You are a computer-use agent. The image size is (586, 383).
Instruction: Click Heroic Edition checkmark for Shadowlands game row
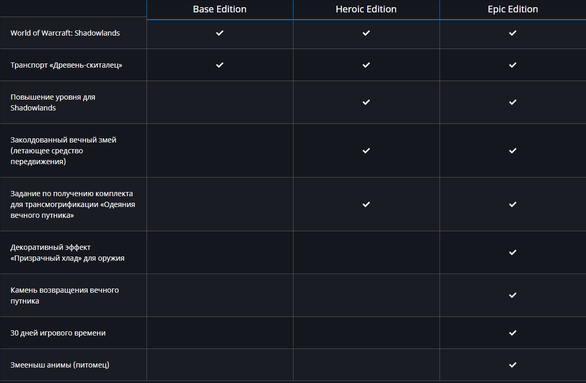366,33
